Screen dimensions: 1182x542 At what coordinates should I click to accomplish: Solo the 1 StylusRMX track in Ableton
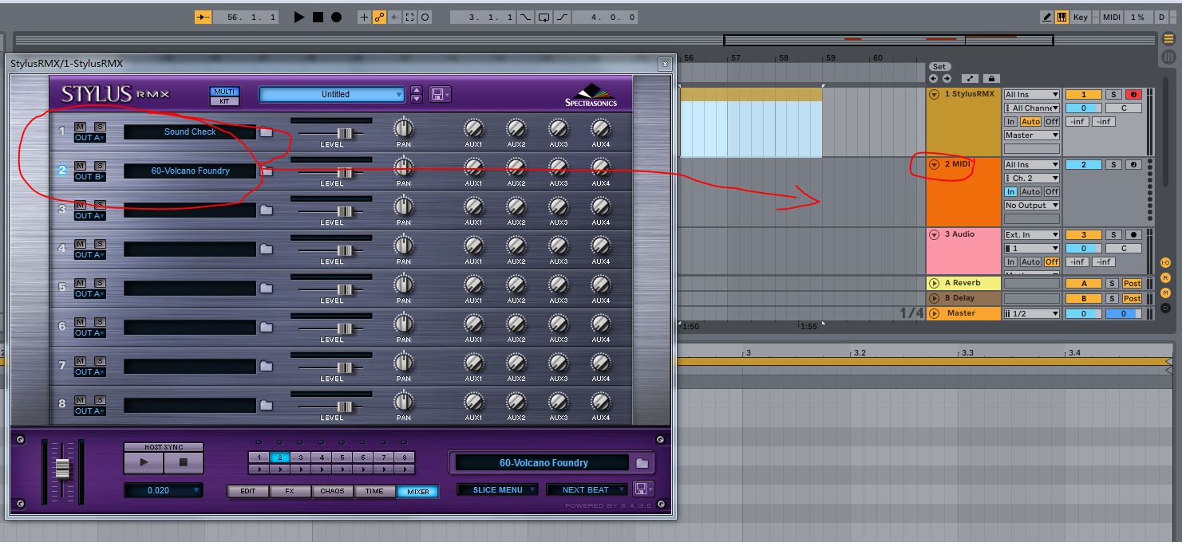click(1113, 95)
